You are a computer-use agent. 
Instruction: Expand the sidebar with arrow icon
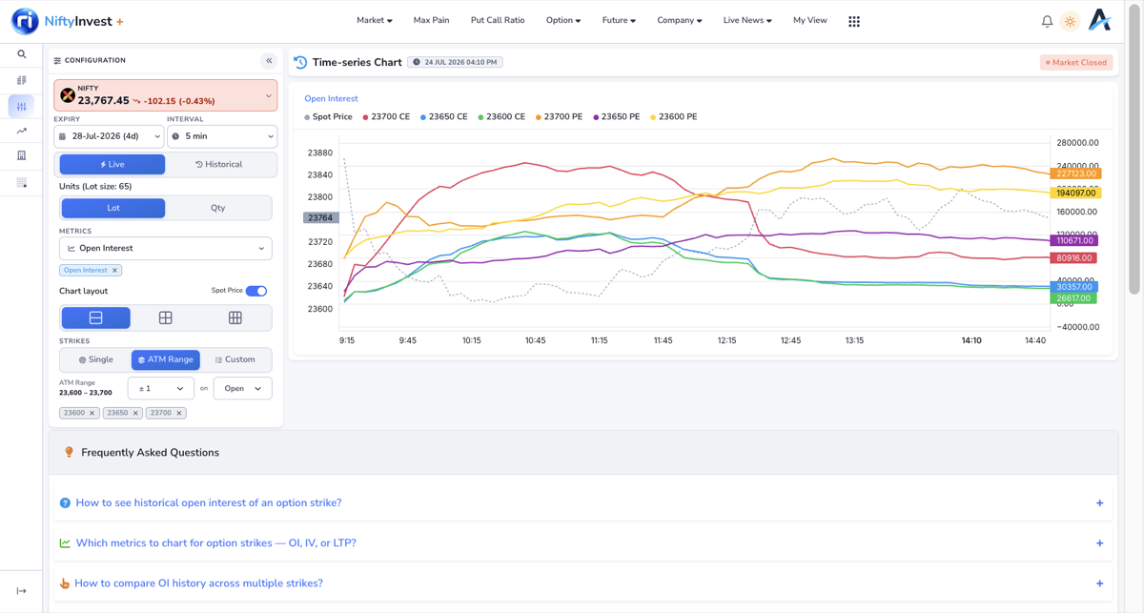point(21,591)
